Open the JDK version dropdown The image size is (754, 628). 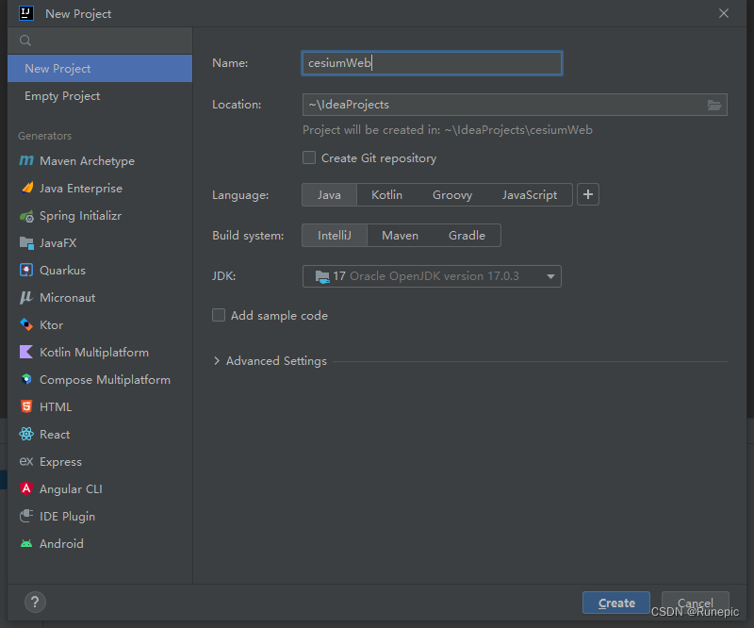(432, 276)
